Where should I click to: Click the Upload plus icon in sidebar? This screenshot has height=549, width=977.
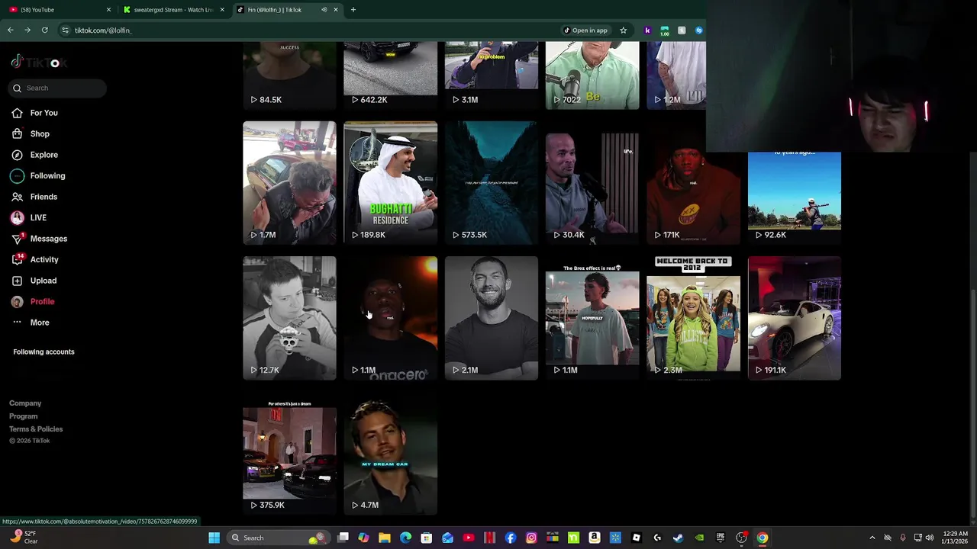(x=17, y=281)
